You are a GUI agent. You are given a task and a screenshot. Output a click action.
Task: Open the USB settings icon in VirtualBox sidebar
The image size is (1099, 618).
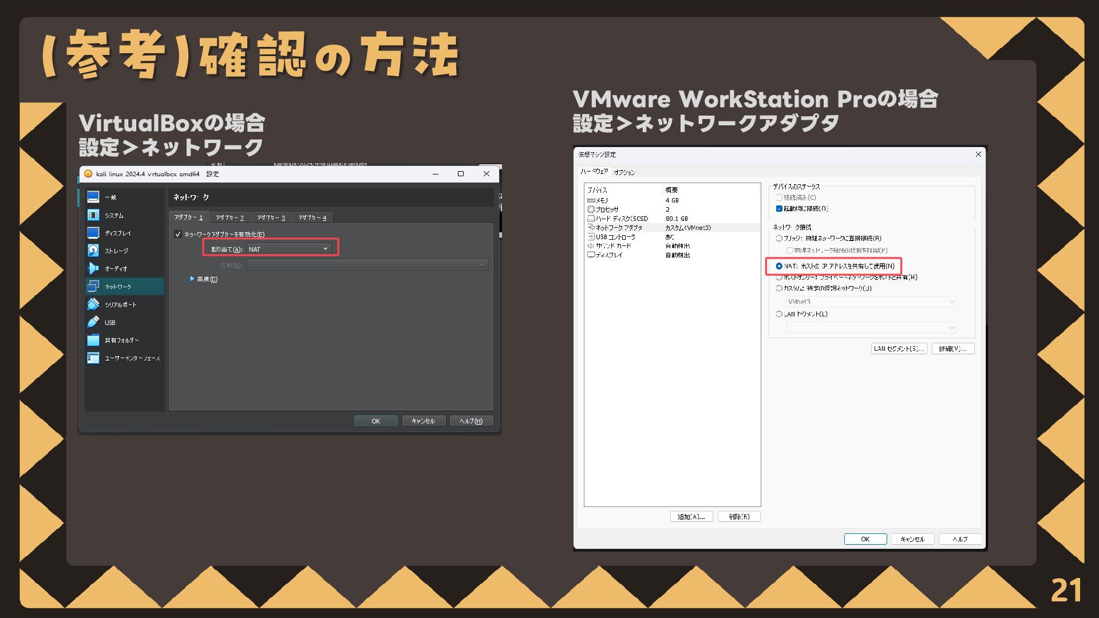point(93,322)
